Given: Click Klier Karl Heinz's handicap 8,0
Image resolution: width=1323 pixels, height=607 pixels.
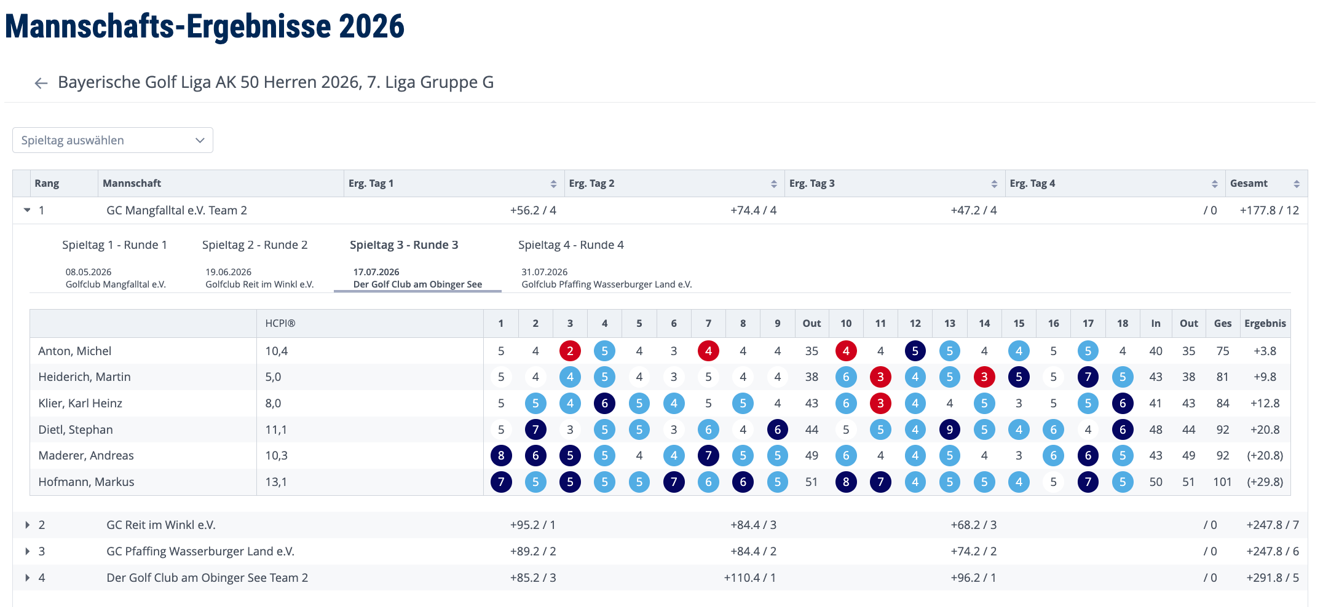Looking at the screenshot, I should coord(273,403).
